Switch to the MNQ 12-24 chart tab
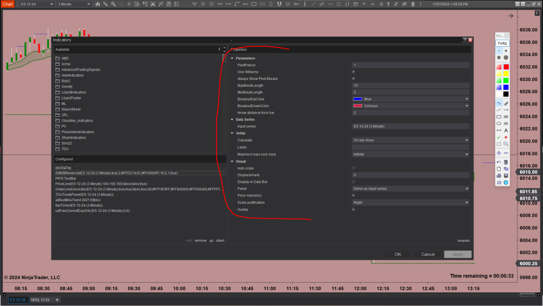The width and height of the screenshot is (543, 306). [x=40, y=300]
